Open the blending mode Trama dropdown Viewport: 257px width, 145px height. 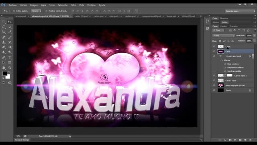[x=224, y=35]
